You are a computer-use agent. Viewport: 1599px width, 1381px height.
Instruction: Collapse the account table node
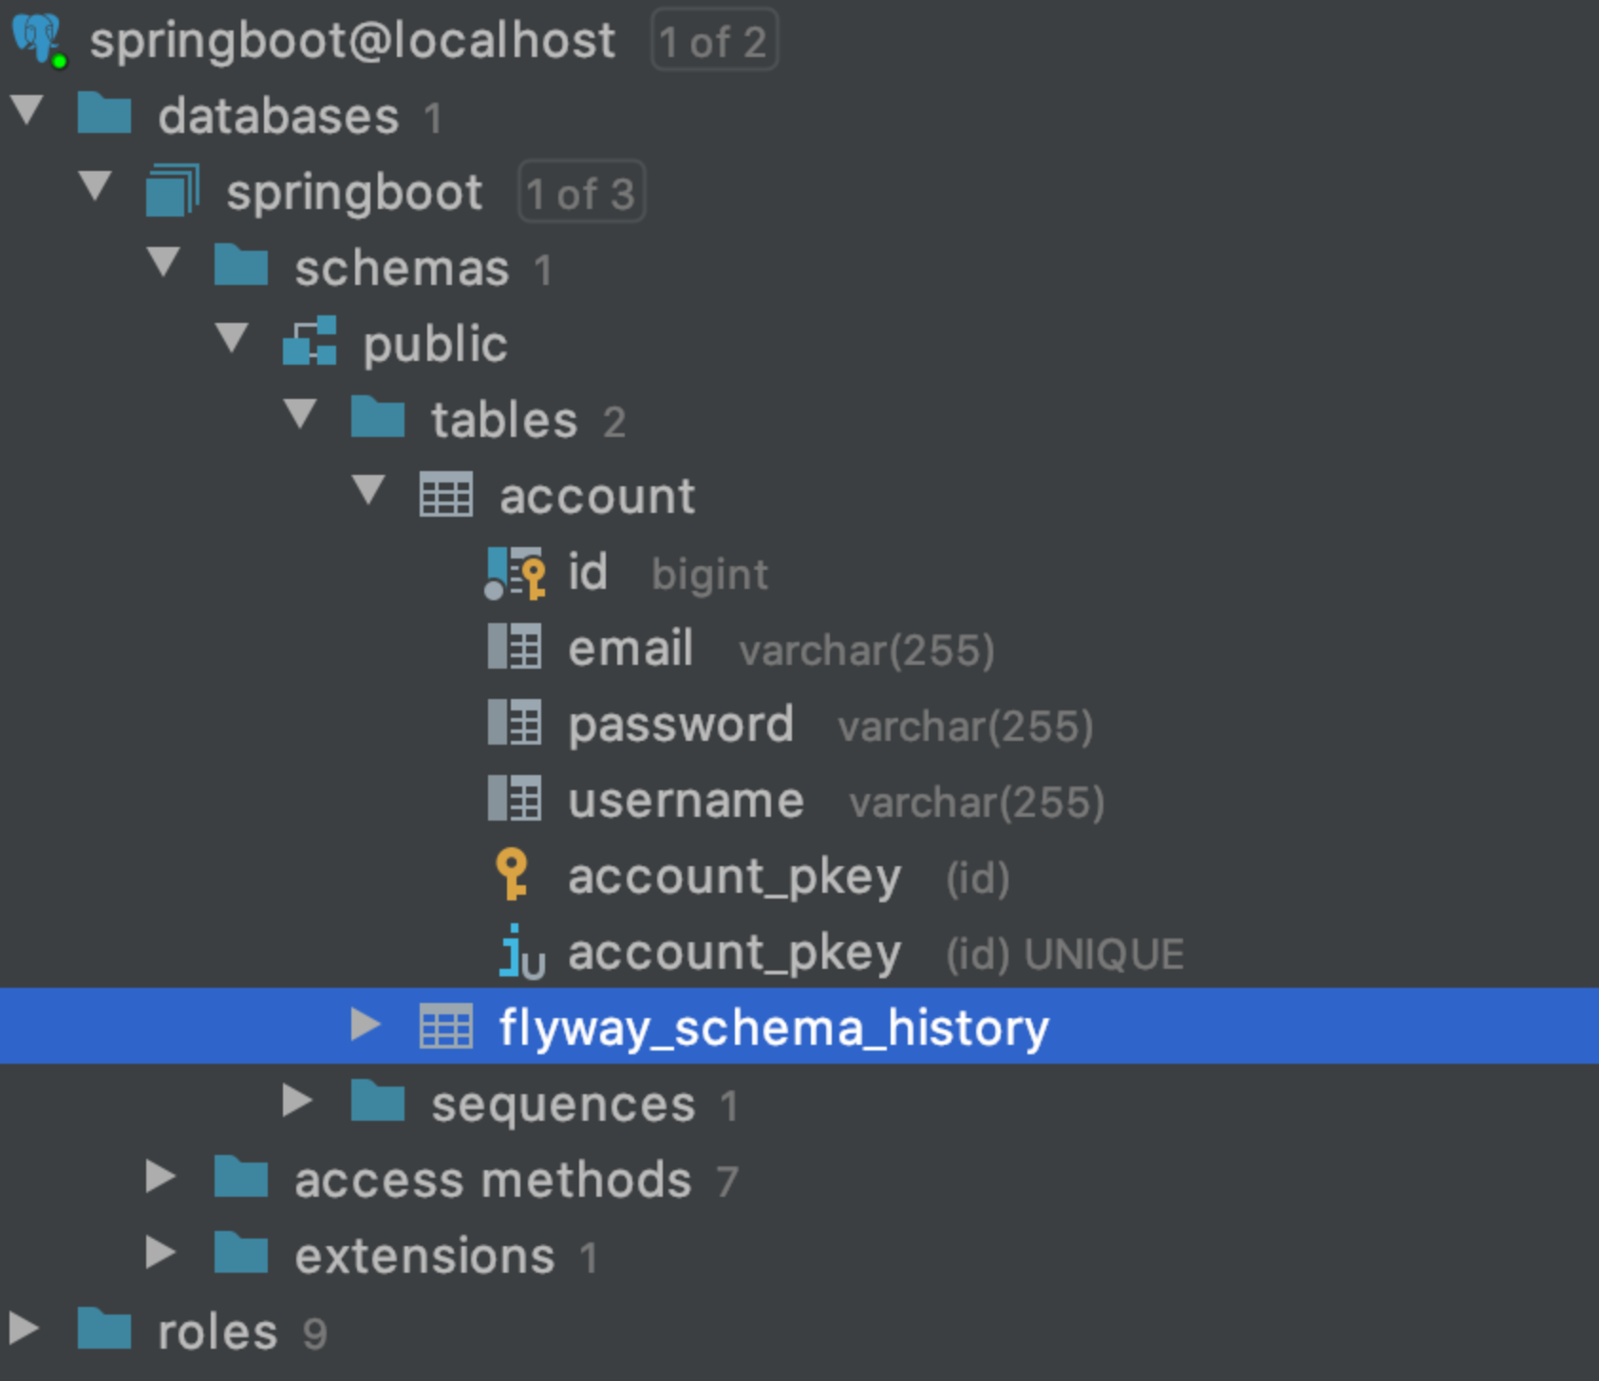[x=368, y=490]
